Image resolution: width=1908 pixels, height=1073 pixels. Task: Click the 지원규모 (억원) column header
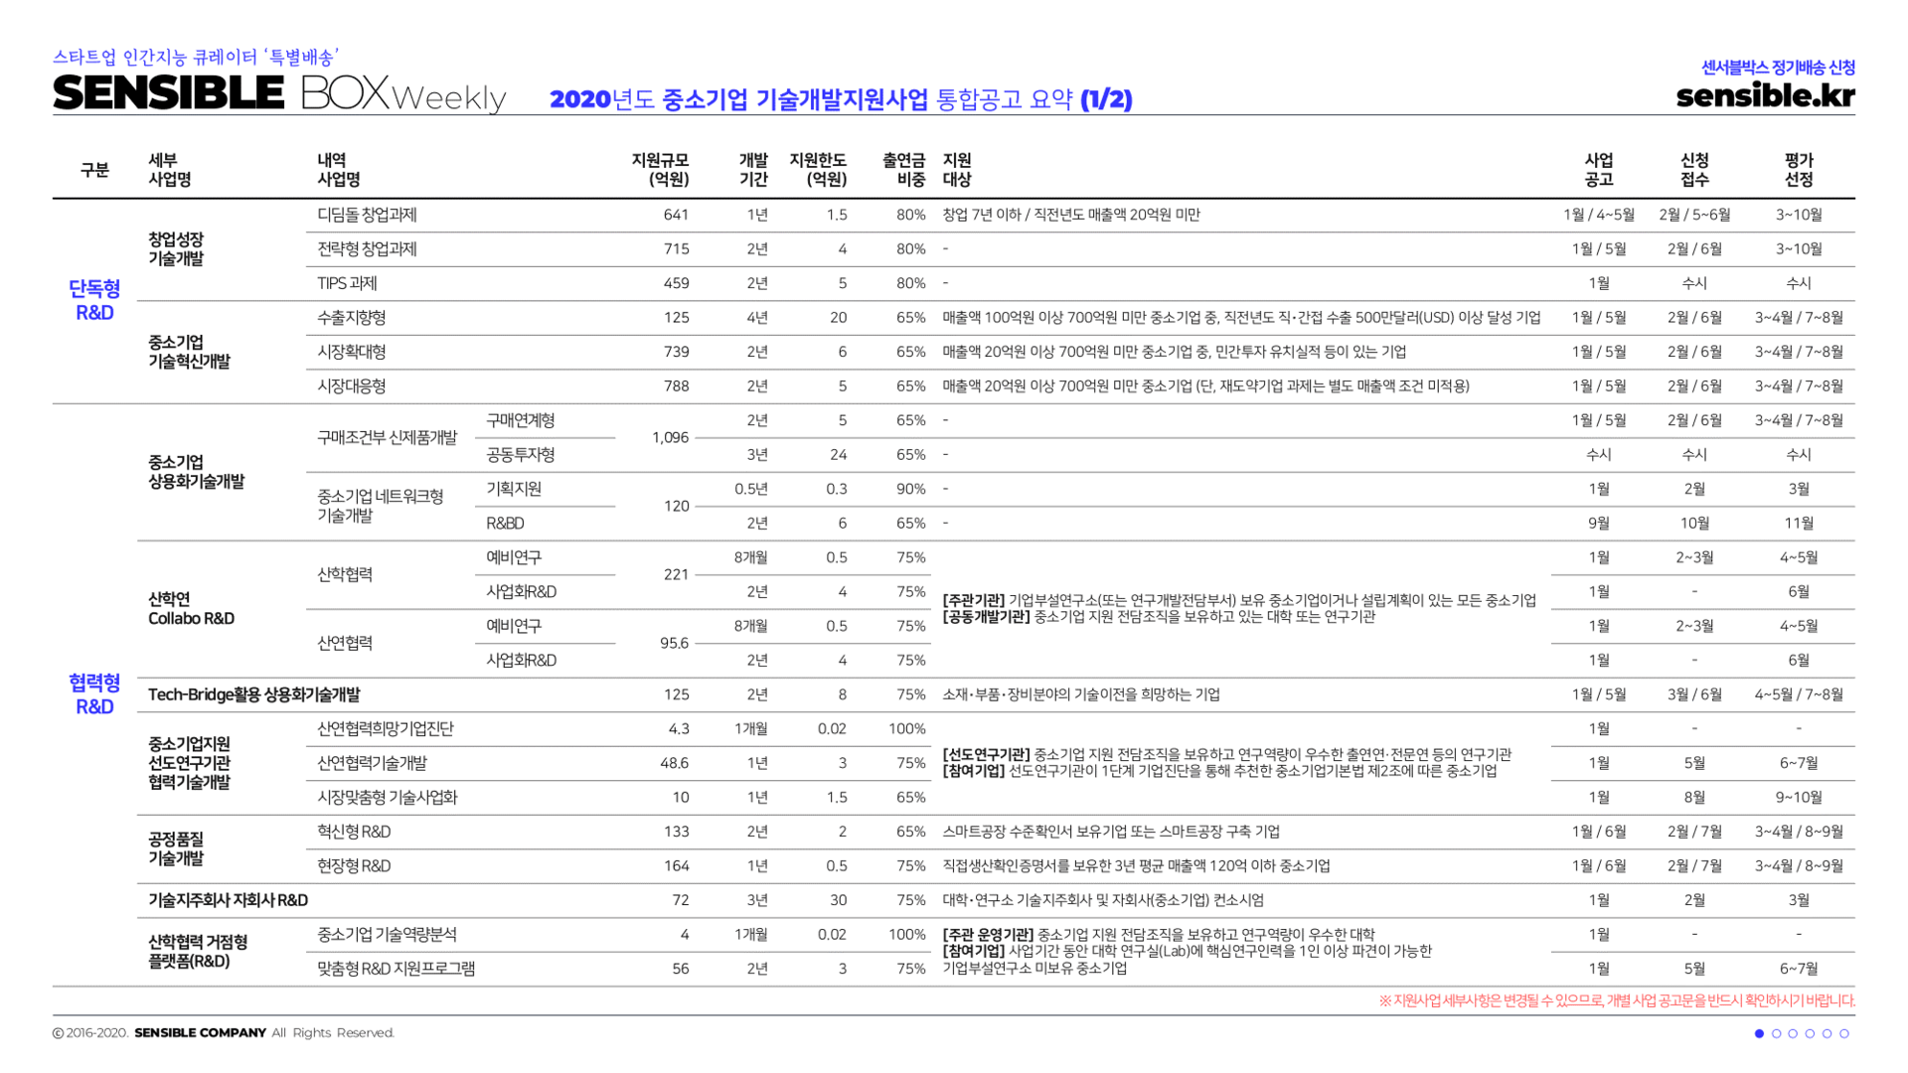[x=660, y=170]
